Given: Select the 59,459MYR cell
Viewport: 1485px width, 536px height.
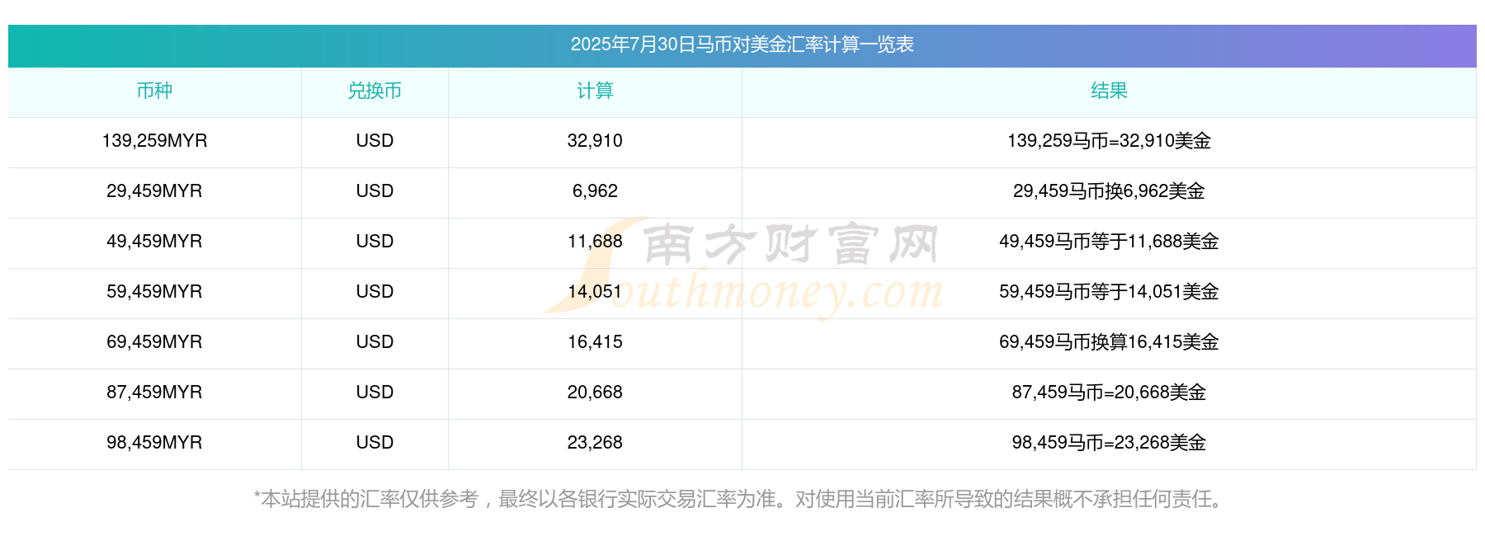Looking at the screenshot, I should tap(154, 292).
